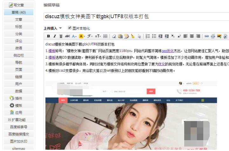Image resolution: width=229 pixels, height=151 pixels.
Task: Open 分类 categories page
Action: click(19, 34)
